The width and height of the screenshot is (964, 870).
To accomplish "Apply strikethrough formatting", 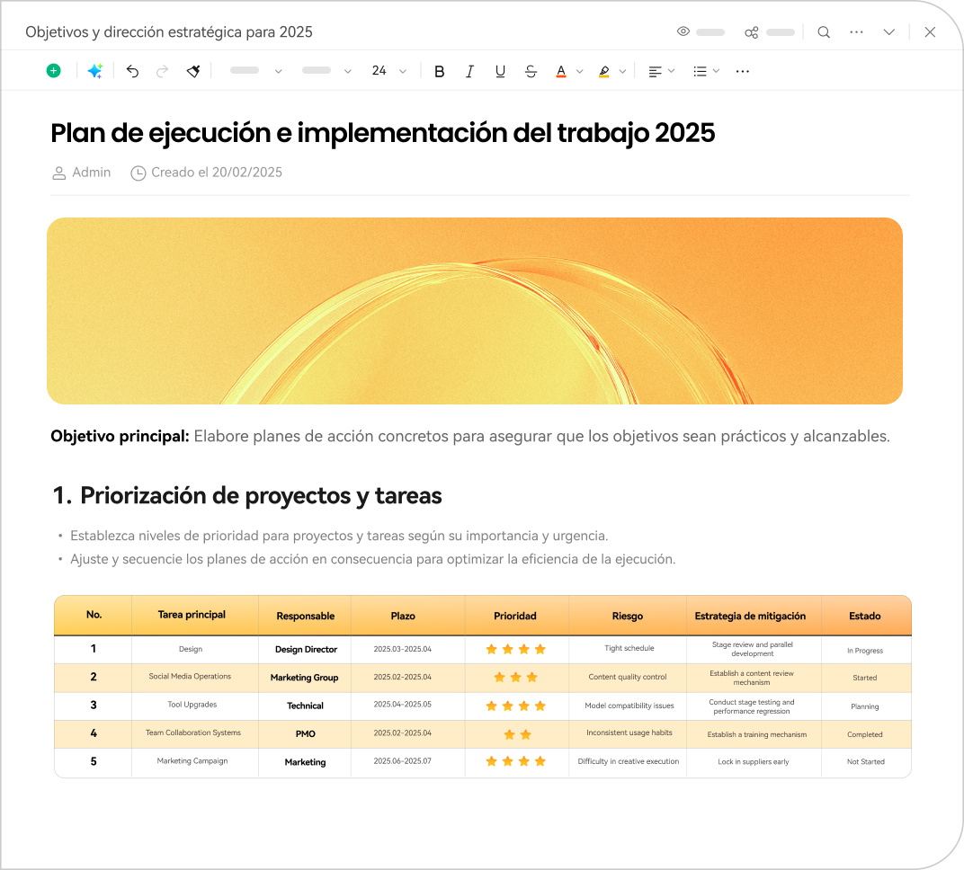I will point(531,71).
